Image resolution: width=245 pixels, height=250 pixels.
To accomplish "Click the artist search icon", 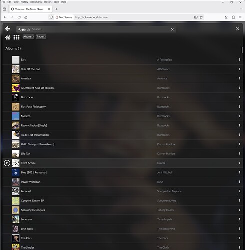I will point(29,29).
